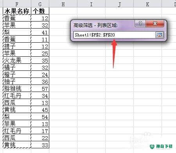
Task: Click the cell with value 17
Action: pyautogui.click(x=40, y=131)
